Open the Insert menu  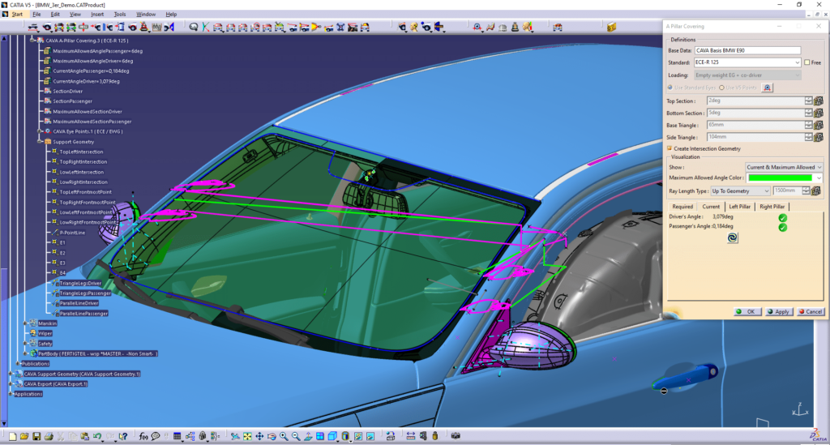(97, 15)
